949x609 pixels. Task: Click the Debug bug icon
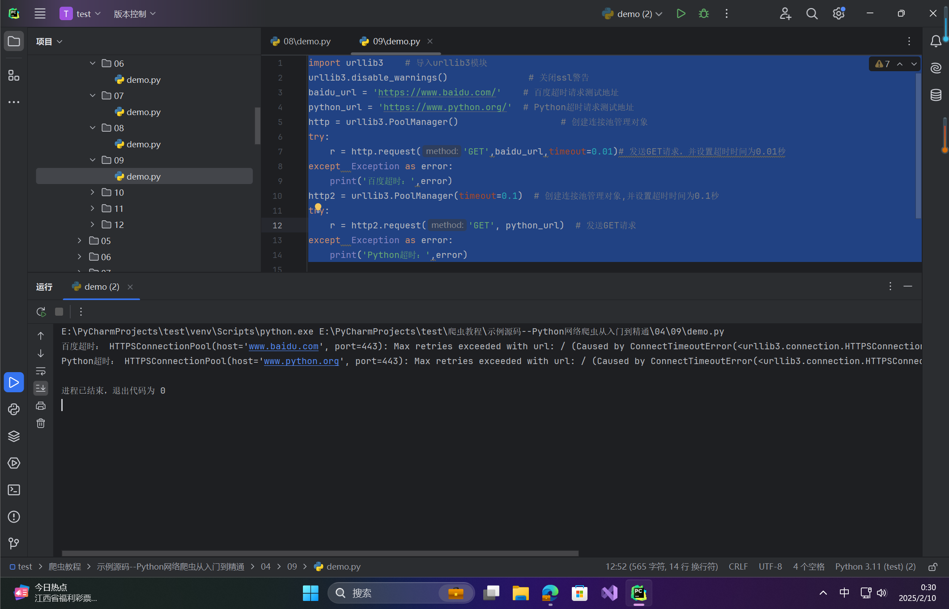(703, 14)
